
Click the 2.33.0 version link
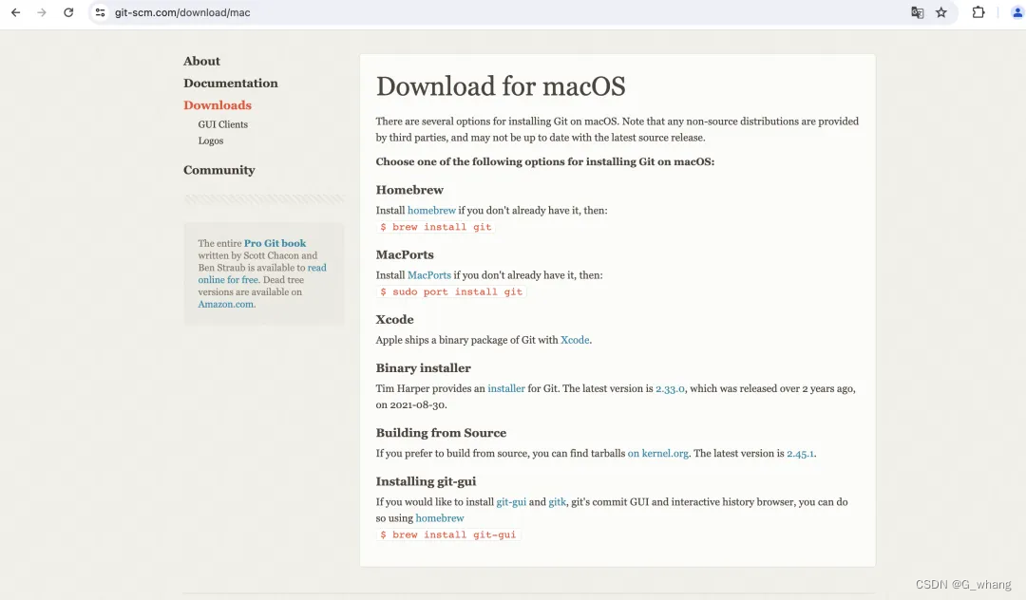point(670,388)
